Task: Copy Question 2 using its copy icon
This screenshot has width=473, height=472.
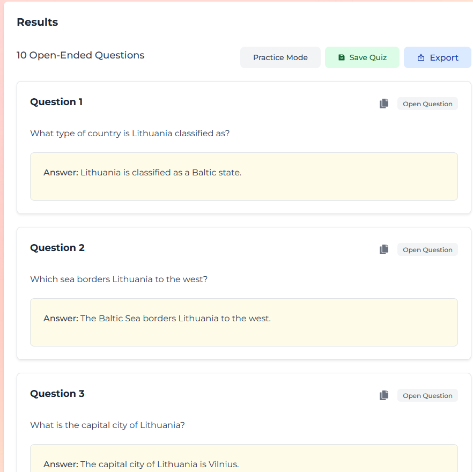Action: (384, 249)
